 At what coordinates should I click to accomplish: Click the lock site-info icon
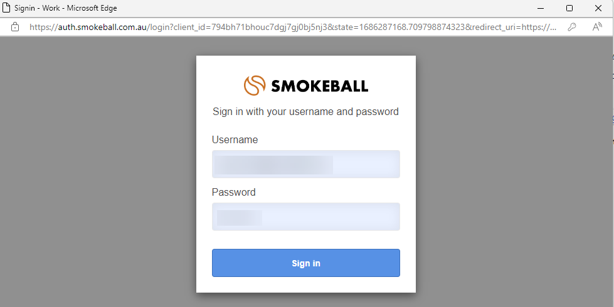[x=15, y=27]
